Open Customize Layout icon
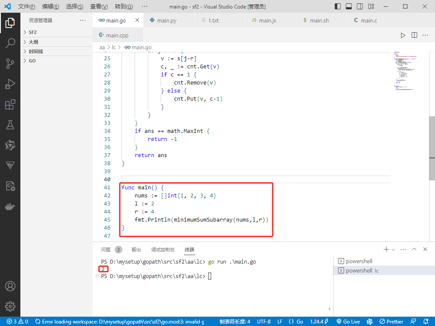Screen dimensions: 435x326 point(371,6)
